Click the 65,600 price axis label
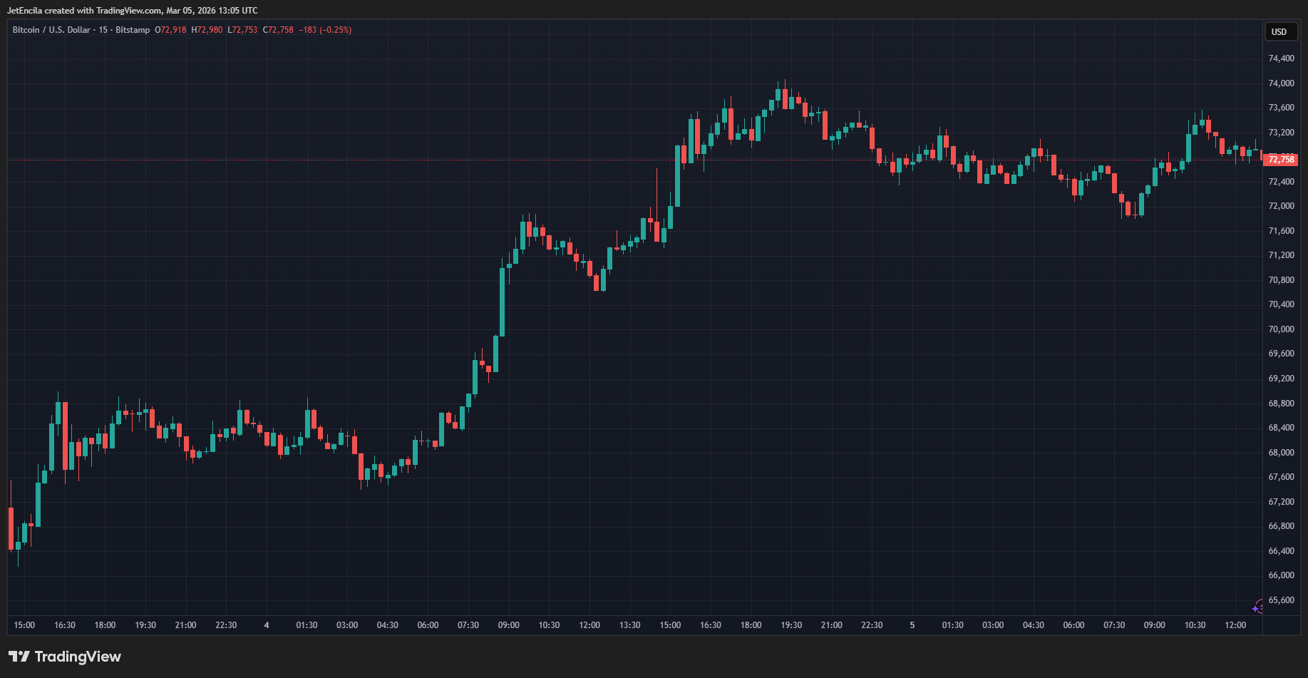Viewport: 1308px width, 678px height. click(x=1281, y=600)
